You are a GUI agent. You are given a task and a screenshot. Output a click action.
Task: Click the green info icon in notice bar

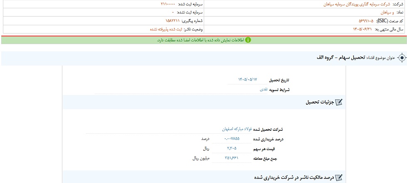248,40
